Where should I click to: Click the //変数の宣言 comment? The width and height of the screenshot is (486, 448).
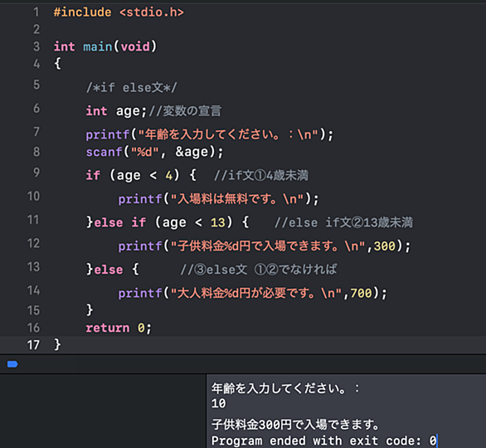[x=185, y=111]
